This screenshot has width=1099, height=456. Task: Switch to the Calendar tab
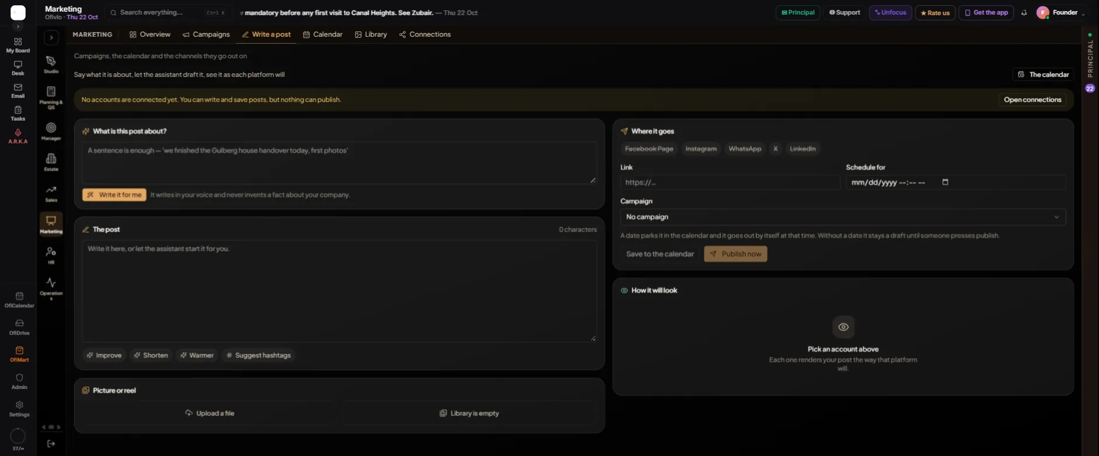pyautogui.click(x=322, y=34)
